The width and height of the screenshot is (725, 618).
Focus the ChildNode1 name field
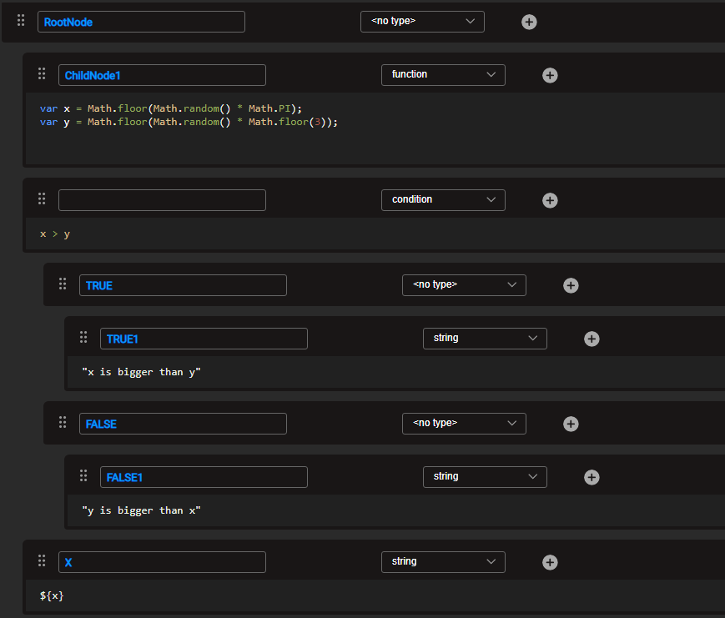(162, 75)
